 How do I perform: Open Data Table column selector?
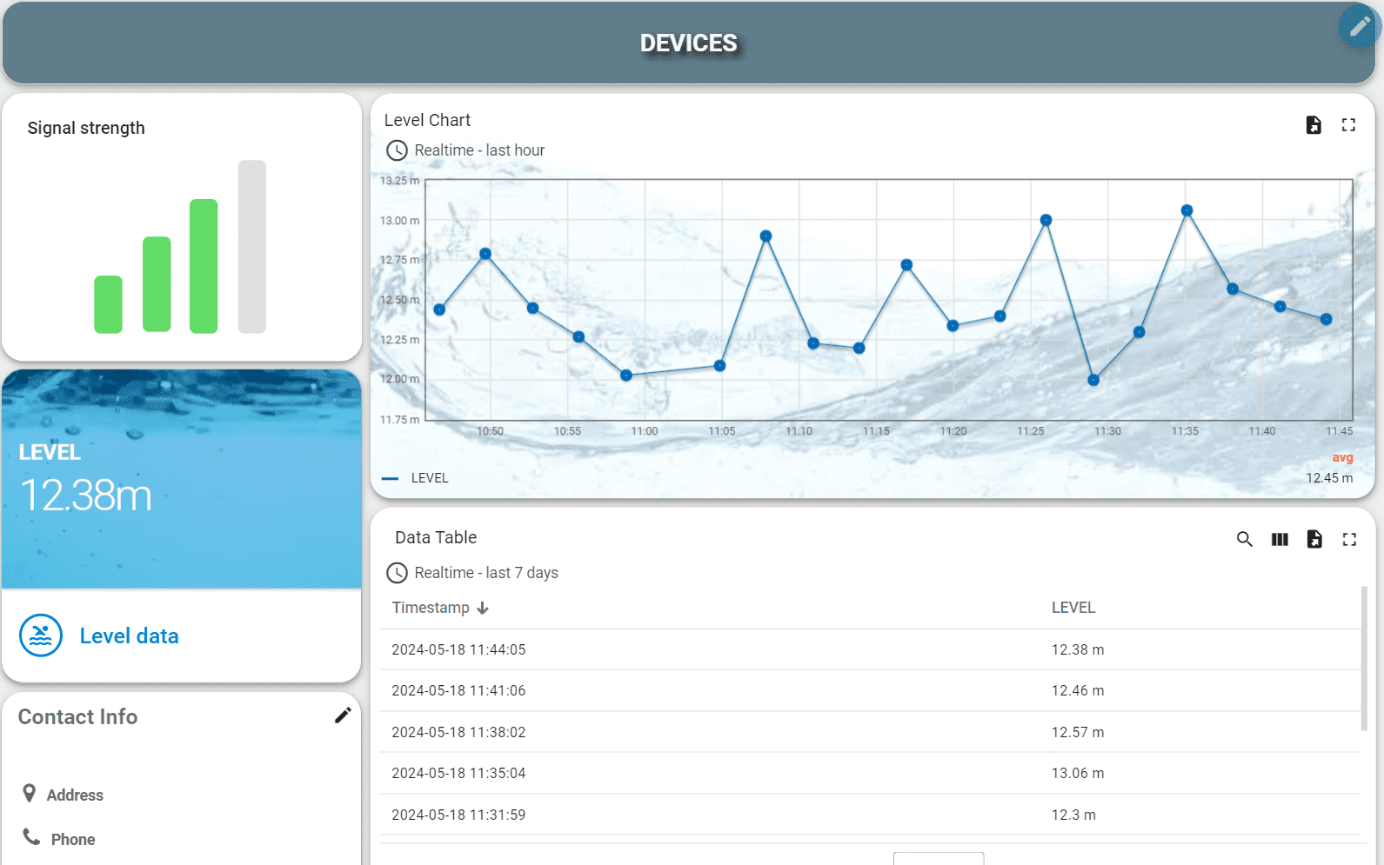click(1280, 540)
